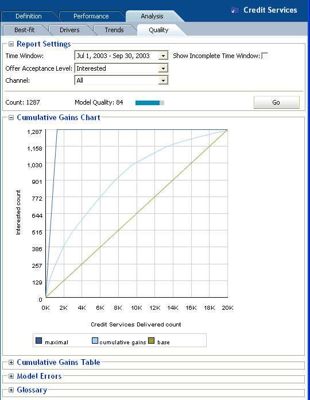Click the 'Model Quality: 84' label
The image size is (310, 400).
99,102
